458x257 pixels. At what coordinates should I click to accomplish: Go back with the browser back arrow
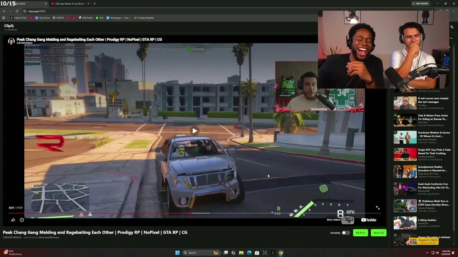click(4, 11)
